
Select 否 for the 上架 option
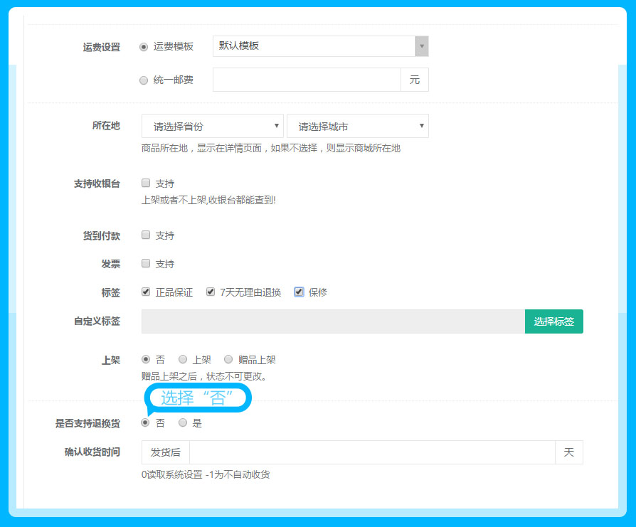[x=146, y=359]
